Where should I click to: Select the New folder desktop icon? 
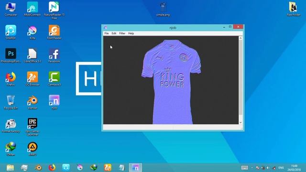(294, 9)
